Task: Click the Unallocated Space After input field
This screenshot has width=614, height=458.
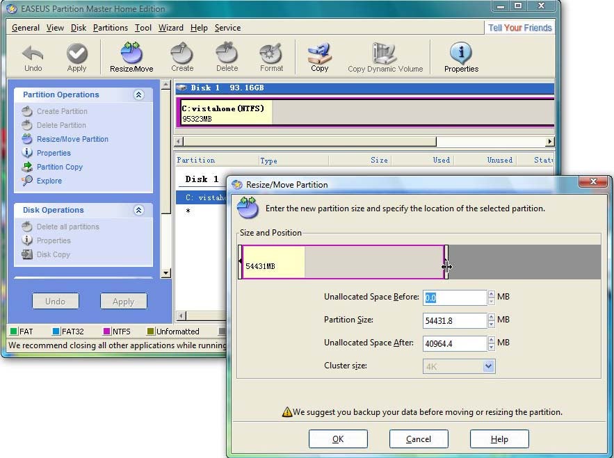Action: coord(455,343)
